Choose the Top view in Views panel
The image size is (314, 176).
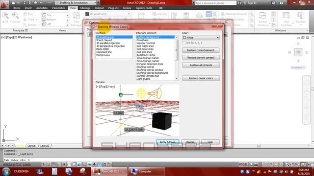47,15
